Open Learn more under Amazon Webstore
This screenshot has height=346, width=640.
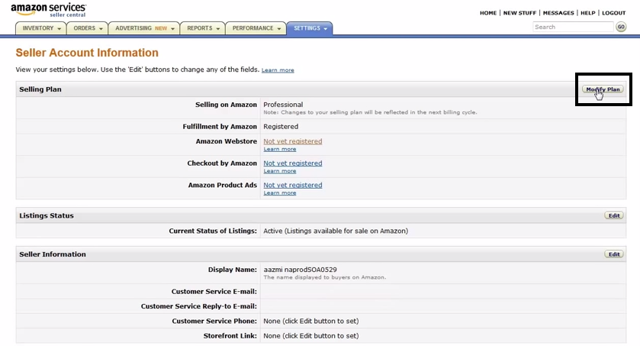pos(280,149)
